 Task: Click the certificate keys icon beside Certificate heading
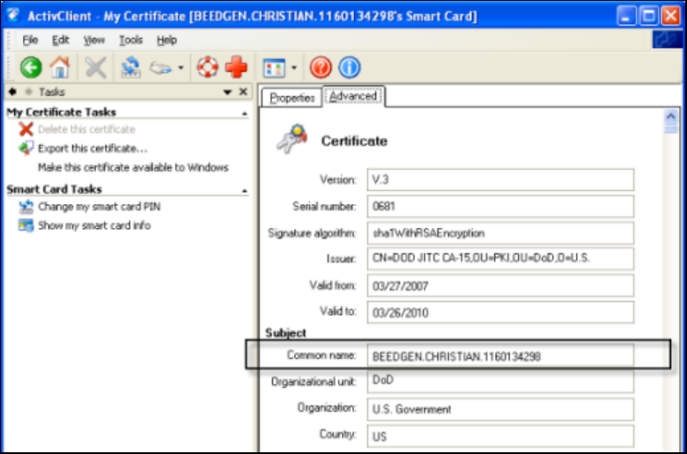292,138
